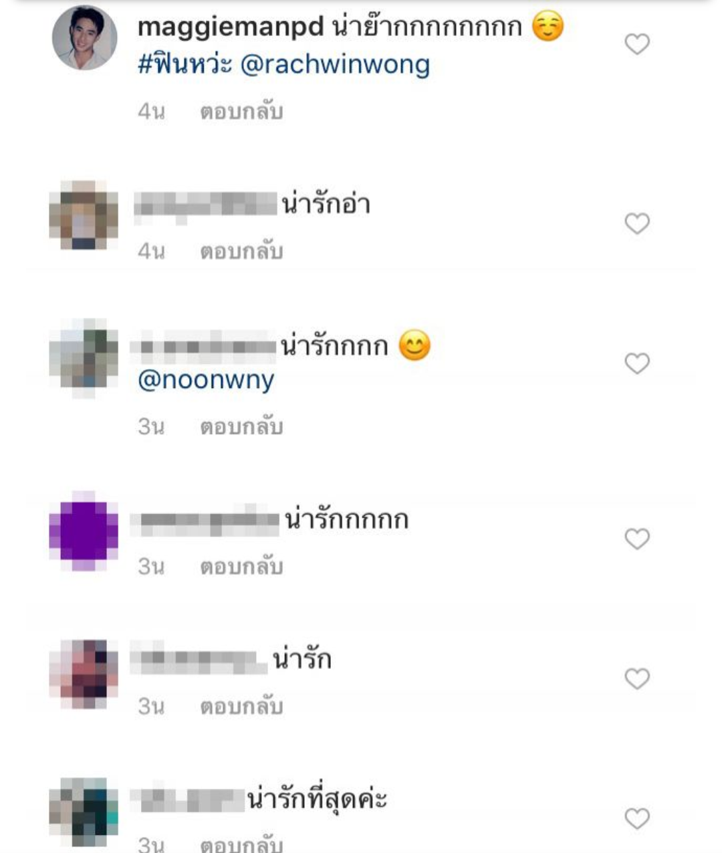
Task: Open the blurred username before น่ารักที่สุดค่ะ
Action: pos(188,798)
